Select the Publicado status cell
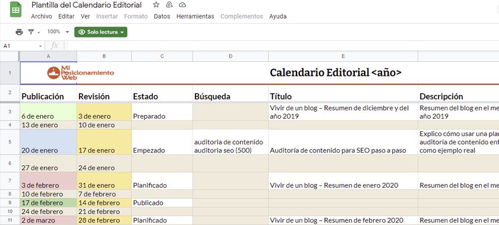Screen dimensions: 499x225 [x=162, y=202]
